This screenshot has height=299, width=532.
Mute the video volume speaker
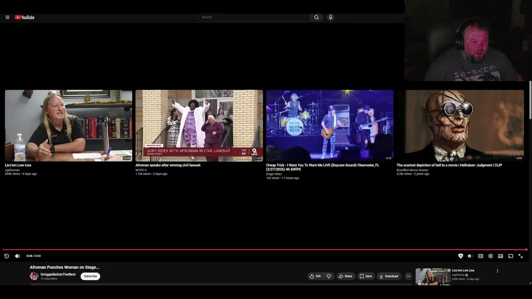17,256
